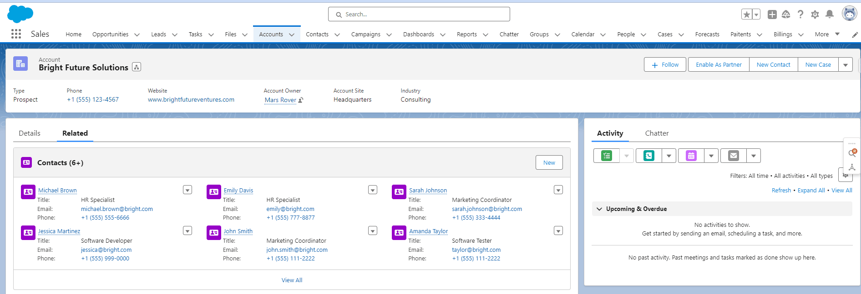
Task: Click the Enable As Partner button
Action: tap(719, 64)
